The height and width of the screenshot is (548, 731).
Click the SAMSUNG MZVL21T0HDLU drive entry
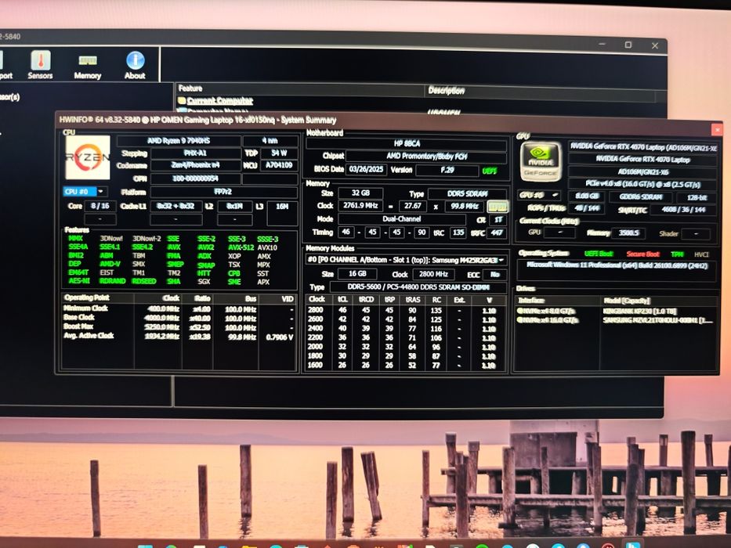point(658,320)
